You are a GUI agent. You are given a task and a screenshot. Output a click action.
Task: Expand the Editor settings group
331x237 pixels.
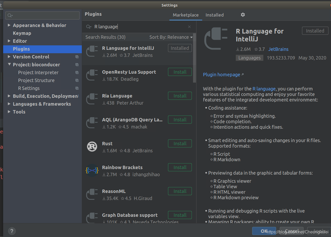(x=9, y=41)
